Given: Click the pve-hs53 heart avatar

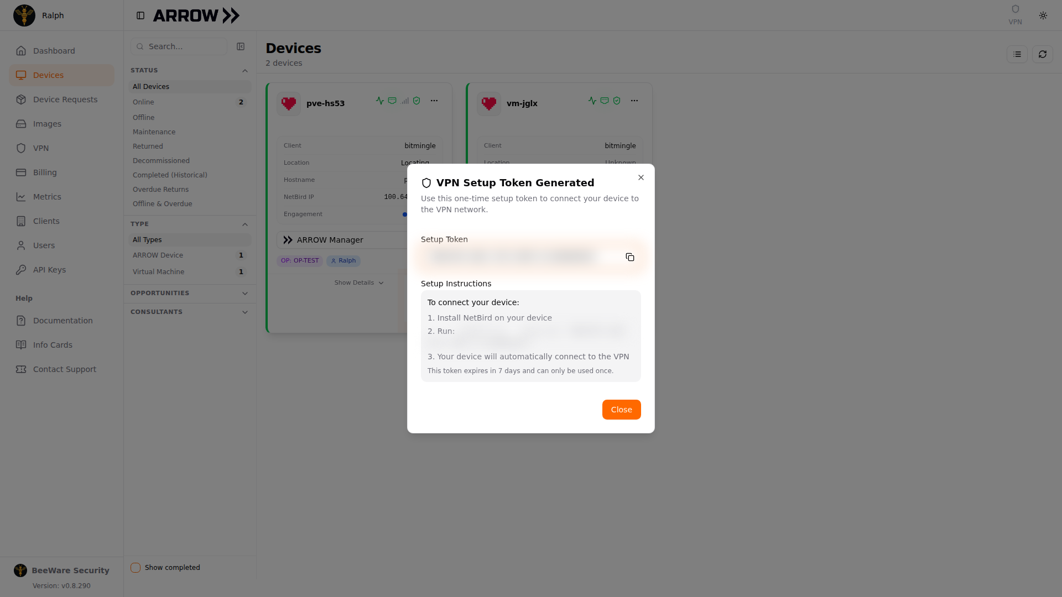Looking at the screenshot, I should (289, 103).
